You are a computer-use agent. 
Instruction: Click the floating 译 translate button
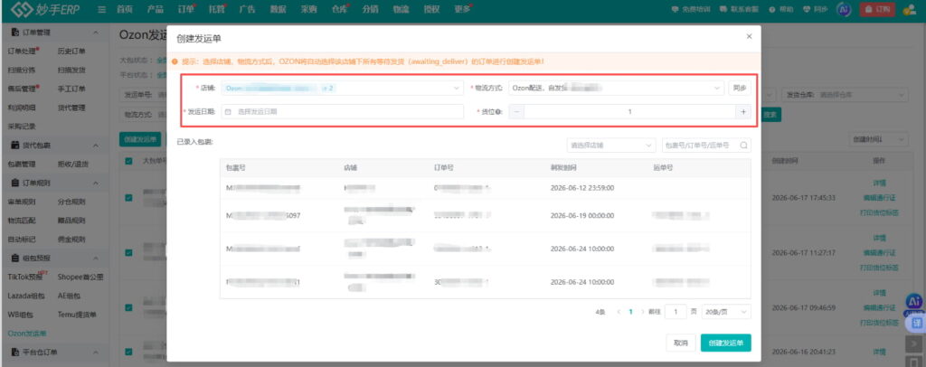pyautogui.click(x=917, y=323)
